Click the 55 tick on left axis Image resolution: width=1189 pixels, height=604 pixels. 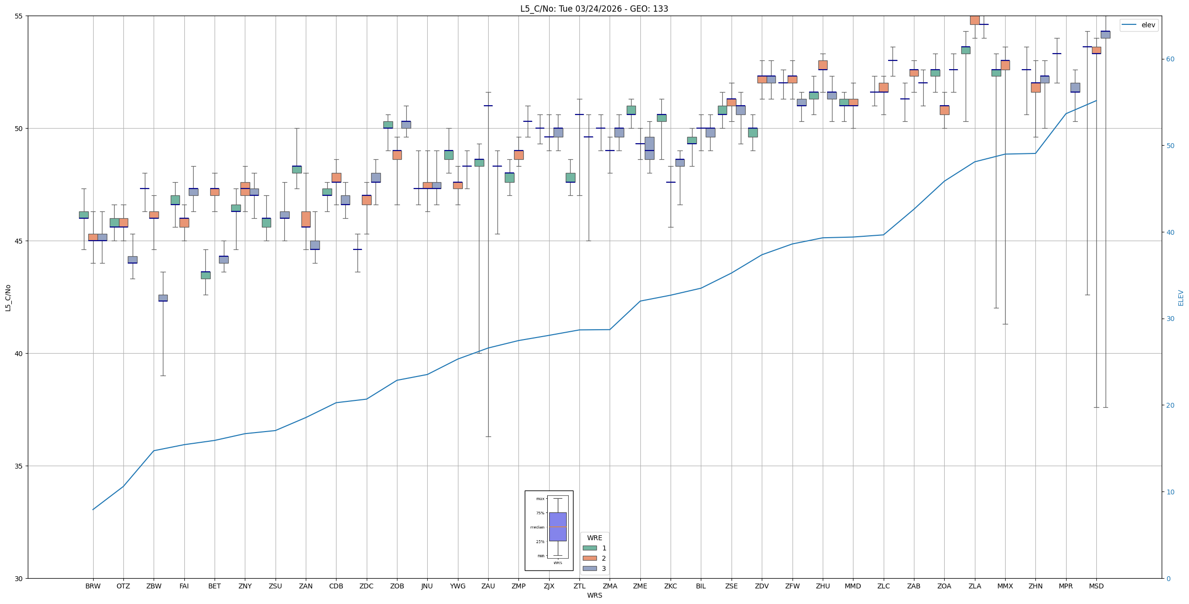point(19,16)
